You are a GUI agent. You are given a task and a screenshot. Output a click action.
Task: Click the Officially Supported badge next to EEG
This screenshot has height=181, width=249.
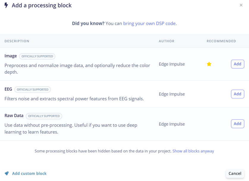[x=32, y=89]
